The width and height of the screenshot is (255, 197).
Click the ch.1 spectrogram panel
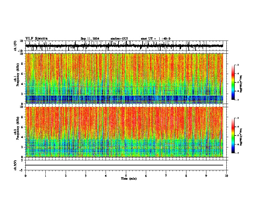[124, 79]
